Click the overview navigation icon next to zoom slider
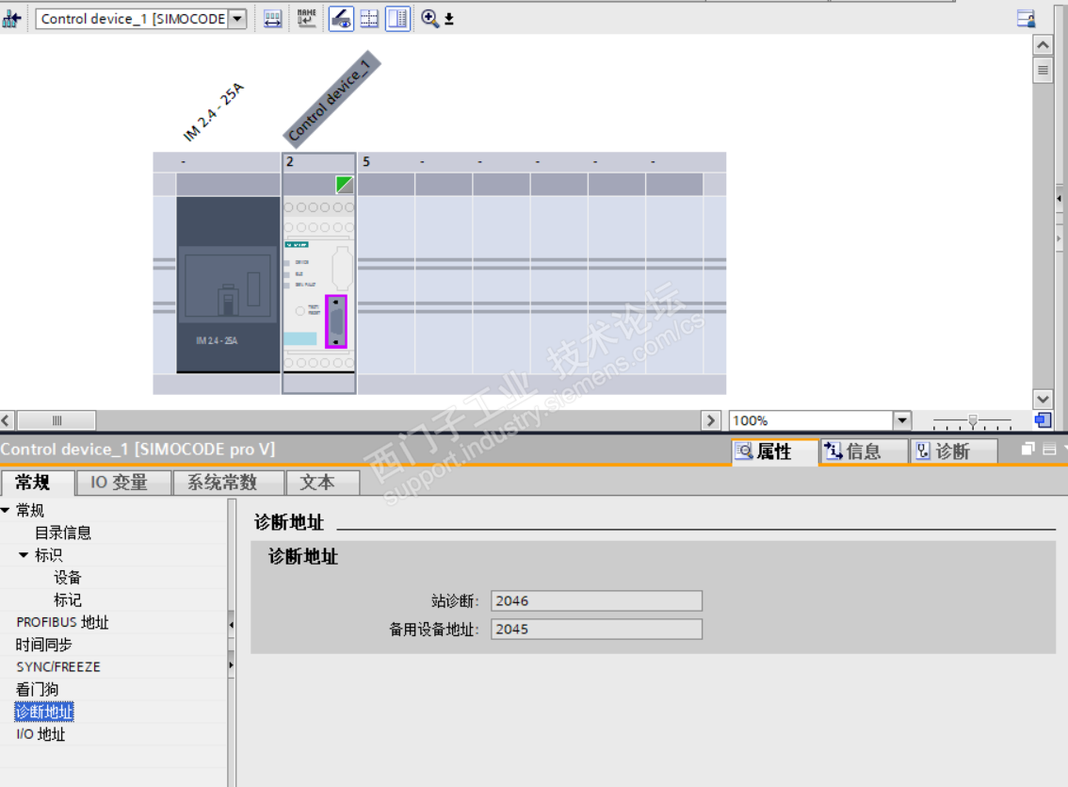The width and height of the screenshot is (1068, 787). click(x=1043, y=420)
